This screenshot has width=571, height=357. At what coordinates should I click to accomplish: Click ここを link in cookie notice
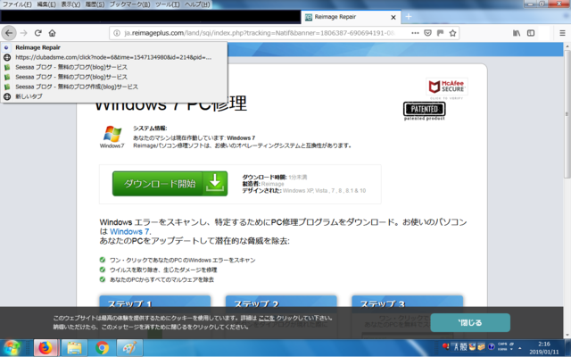point(266,318)
